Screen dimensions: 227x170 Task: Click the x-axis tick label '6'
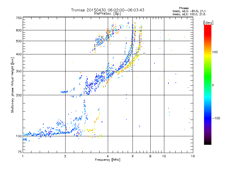133,156
